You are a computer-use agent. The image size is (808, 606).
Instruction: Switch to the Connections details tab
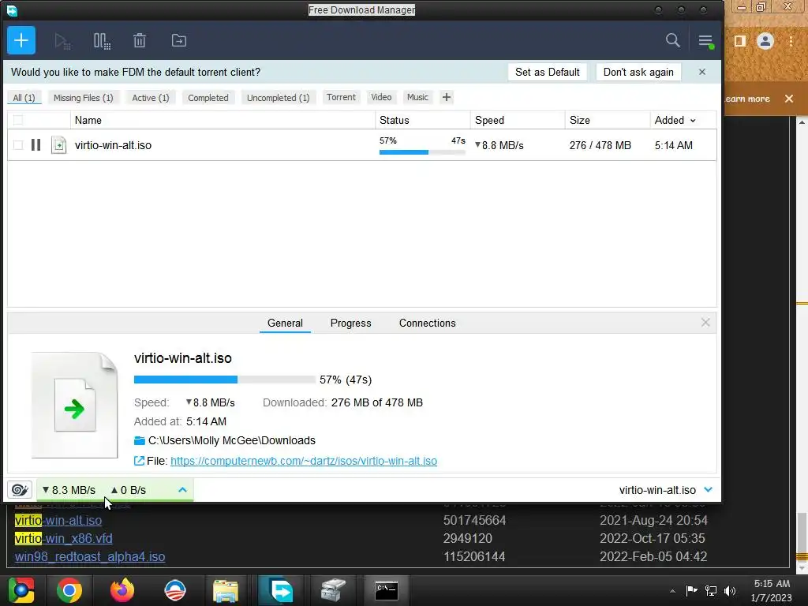click(427, 323)
